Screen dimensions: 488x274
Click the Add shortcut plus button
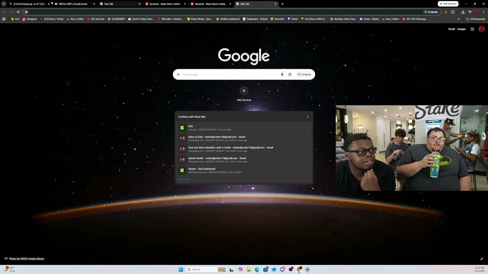click(x=244, y=91)
